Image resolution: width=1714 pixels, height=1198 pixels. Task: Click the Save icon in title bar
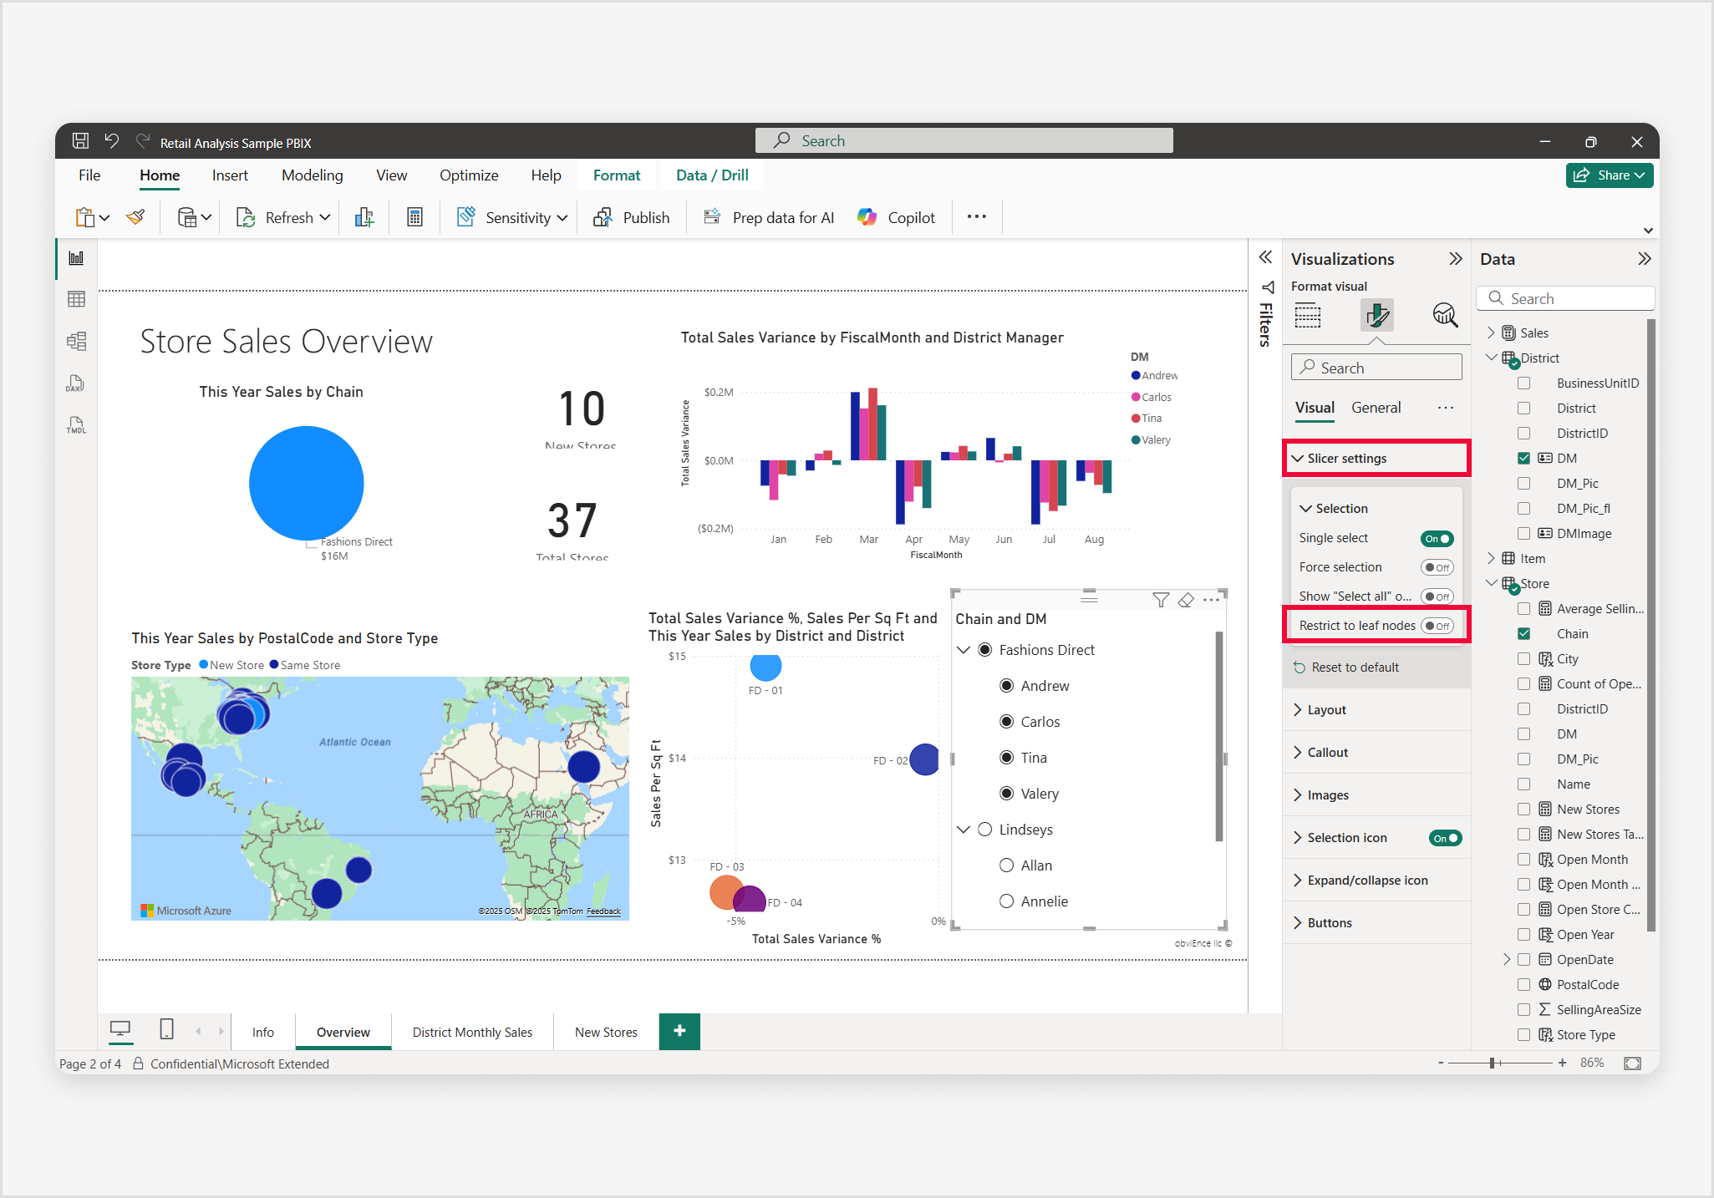point(80,141)
